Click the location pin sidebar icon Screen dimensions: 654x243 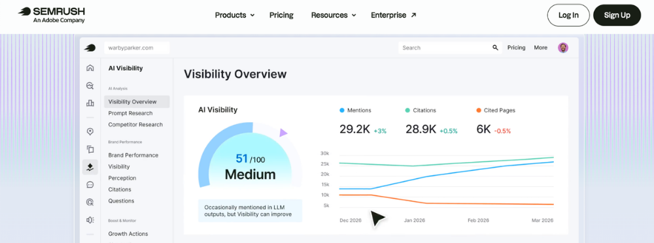coord(90,132)
